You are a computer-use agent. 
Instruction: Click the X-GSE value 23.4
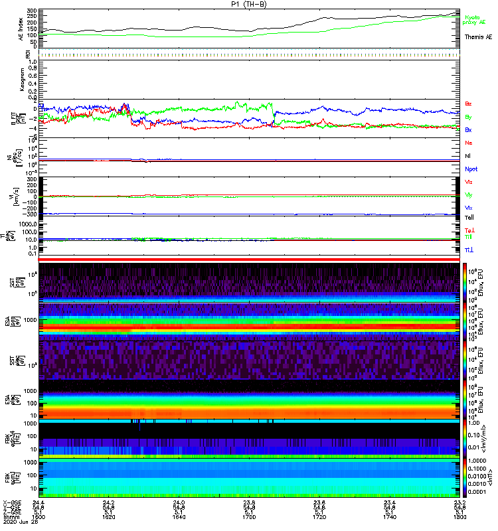(390, 502)
